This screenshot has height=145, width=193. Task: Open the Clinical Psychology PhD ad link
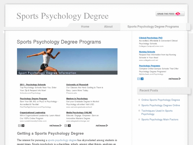coord(151,38)
